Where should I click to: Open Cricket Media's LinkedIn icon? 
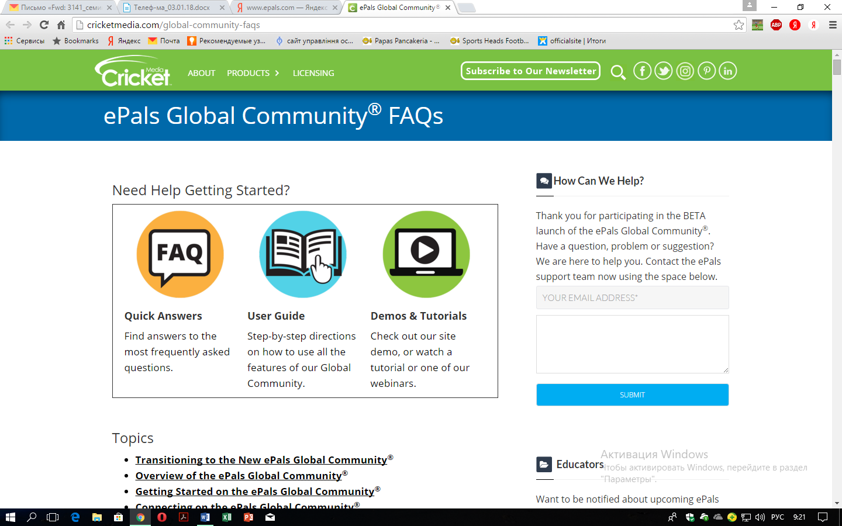point(727,71)
